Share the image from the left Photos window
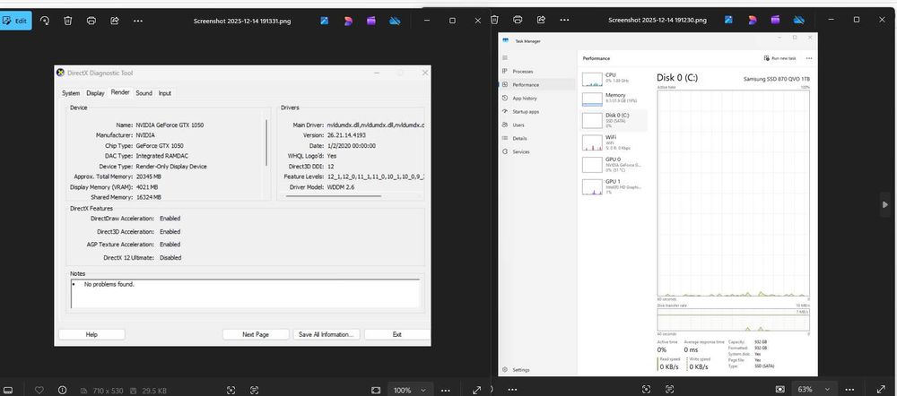This screenshot has height=396, width=897. 115,21
